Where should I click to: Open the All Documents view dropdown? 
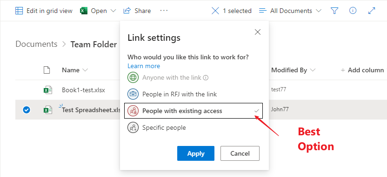(x=290, y=11)
